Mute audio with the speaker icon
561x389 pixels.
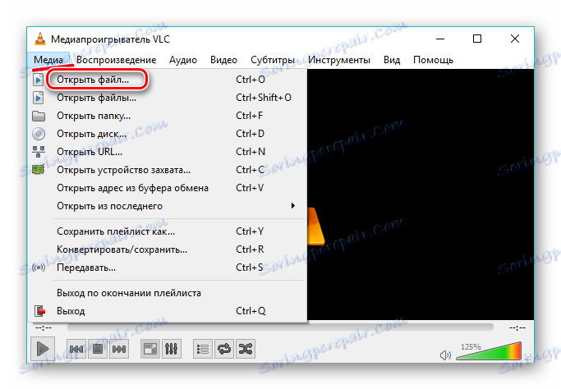(445, 355)
